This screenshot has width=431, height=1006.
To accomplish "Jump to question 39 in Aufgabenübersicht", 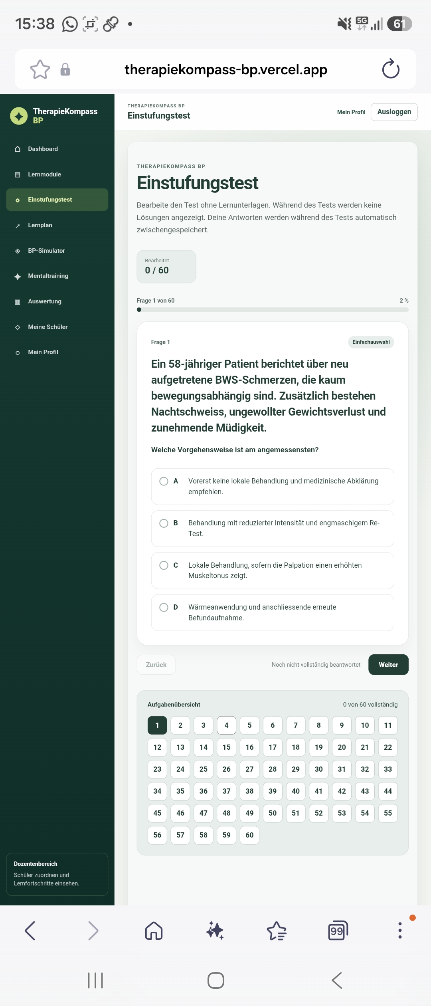I will (273, 791).
